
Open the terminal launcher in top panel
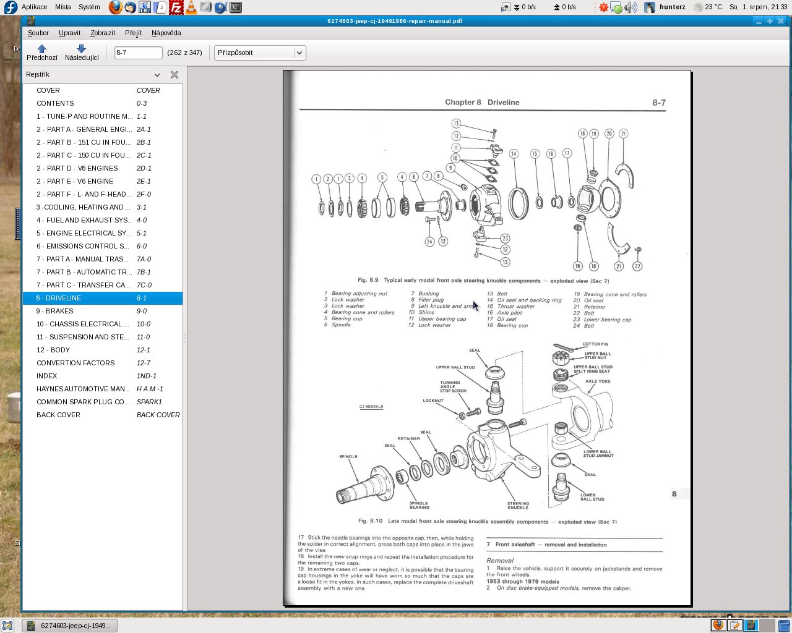coord(236,7)
